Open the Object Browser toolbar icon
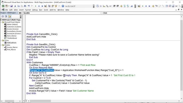 (56, 6)
